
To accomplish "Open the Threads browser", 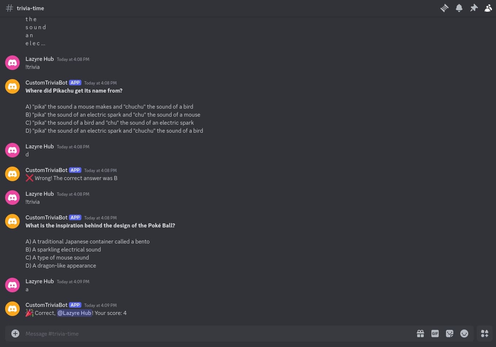I will coord(444,8).
